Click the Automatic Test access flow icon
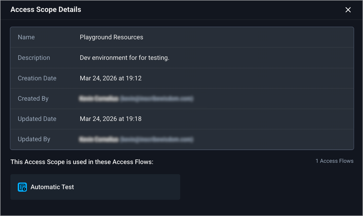 pos(22,187)
